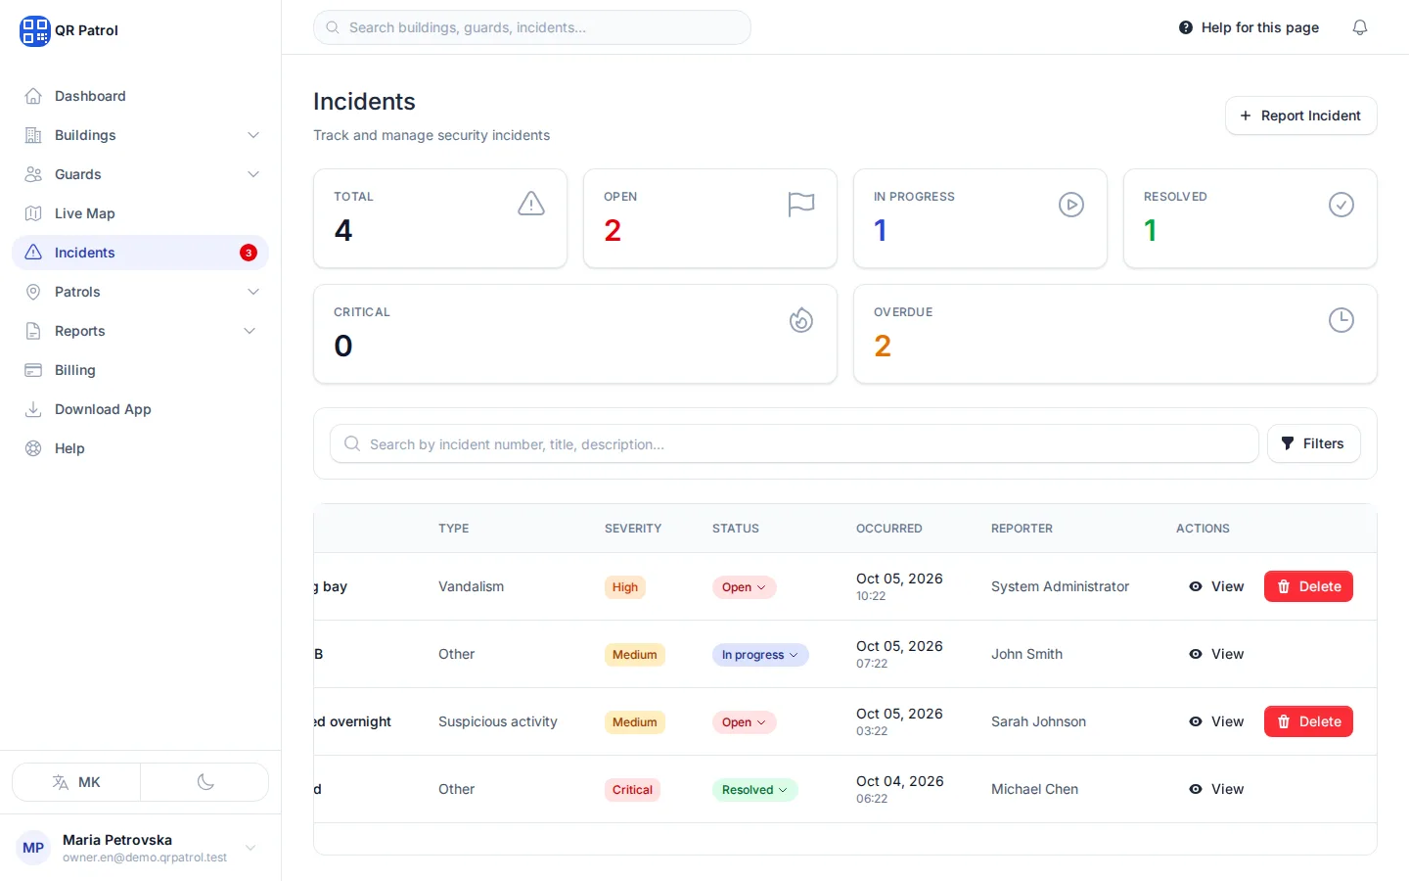Toggle dark mode with the moon icon
The image size is (1409, 881).
click(205, 782)
